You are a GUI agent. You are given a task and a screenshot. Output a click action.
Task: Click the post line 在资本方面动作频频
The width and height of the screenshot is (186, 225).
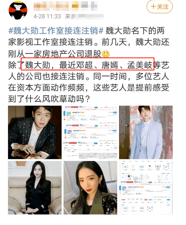[x=46, y=88]
